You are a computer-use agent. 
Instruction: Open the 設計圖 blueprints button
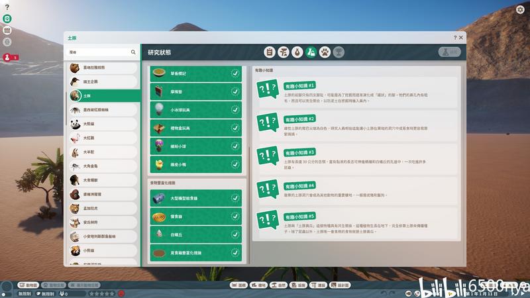(340, 285)
